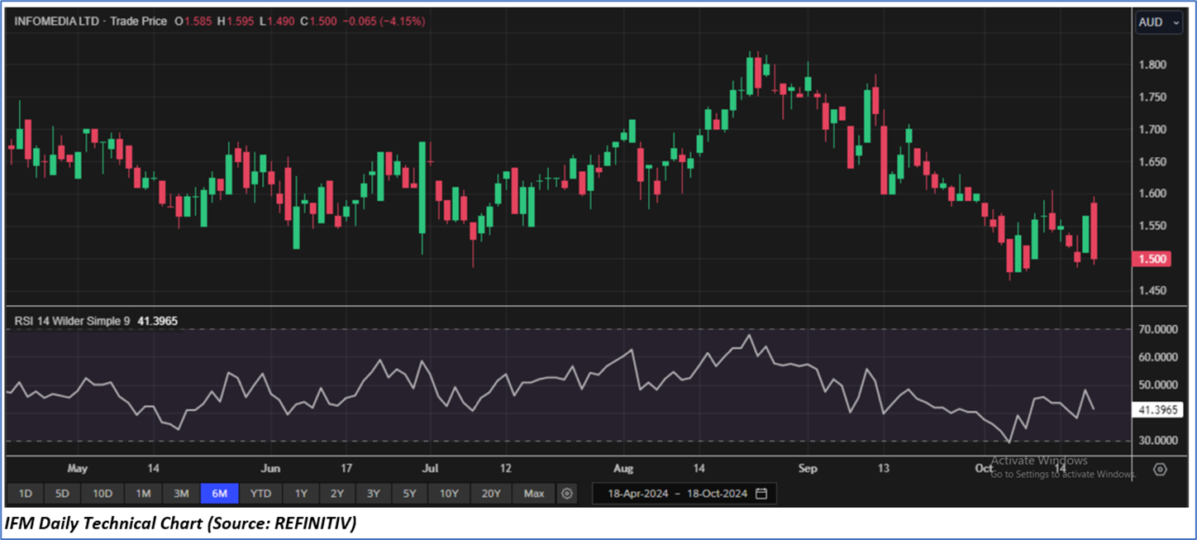The image size is (1197, 540).
Task: Open range settings gear beside Max
Action: pos(566,494)
